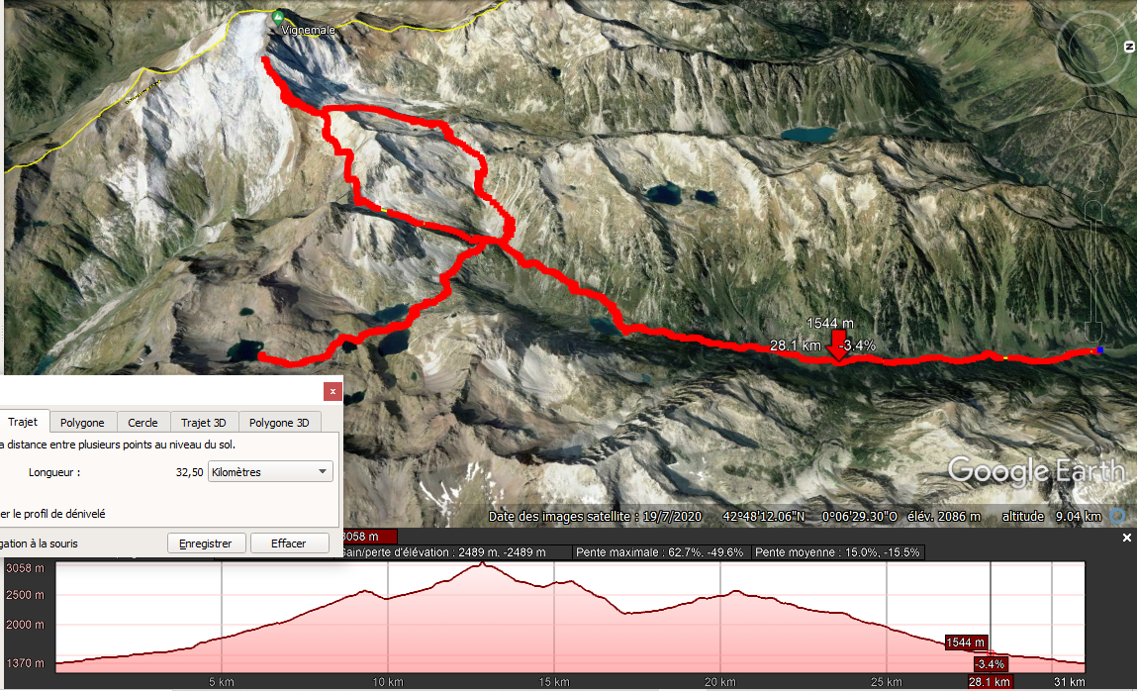Toggle the 'Navigation à la souris' option
1137x691 pixels.
pos(39,543)
